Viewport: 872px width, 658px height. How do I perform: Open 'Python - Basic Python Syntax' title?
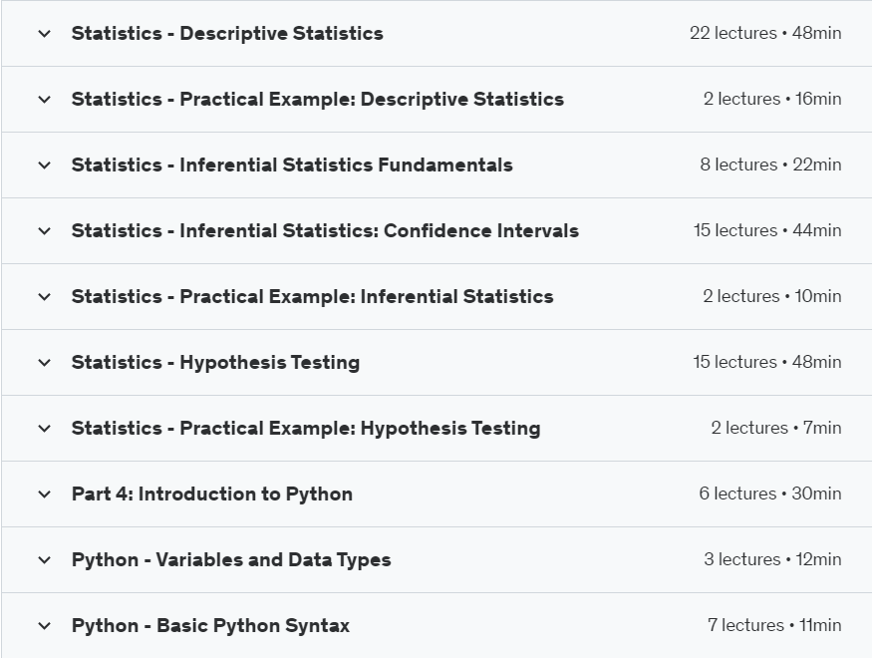click(x=210, y=626)
